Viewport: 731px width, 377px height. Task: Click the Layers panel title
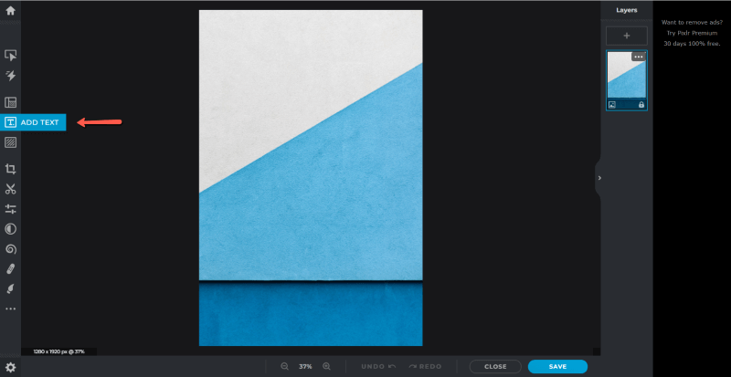[627, 10]
